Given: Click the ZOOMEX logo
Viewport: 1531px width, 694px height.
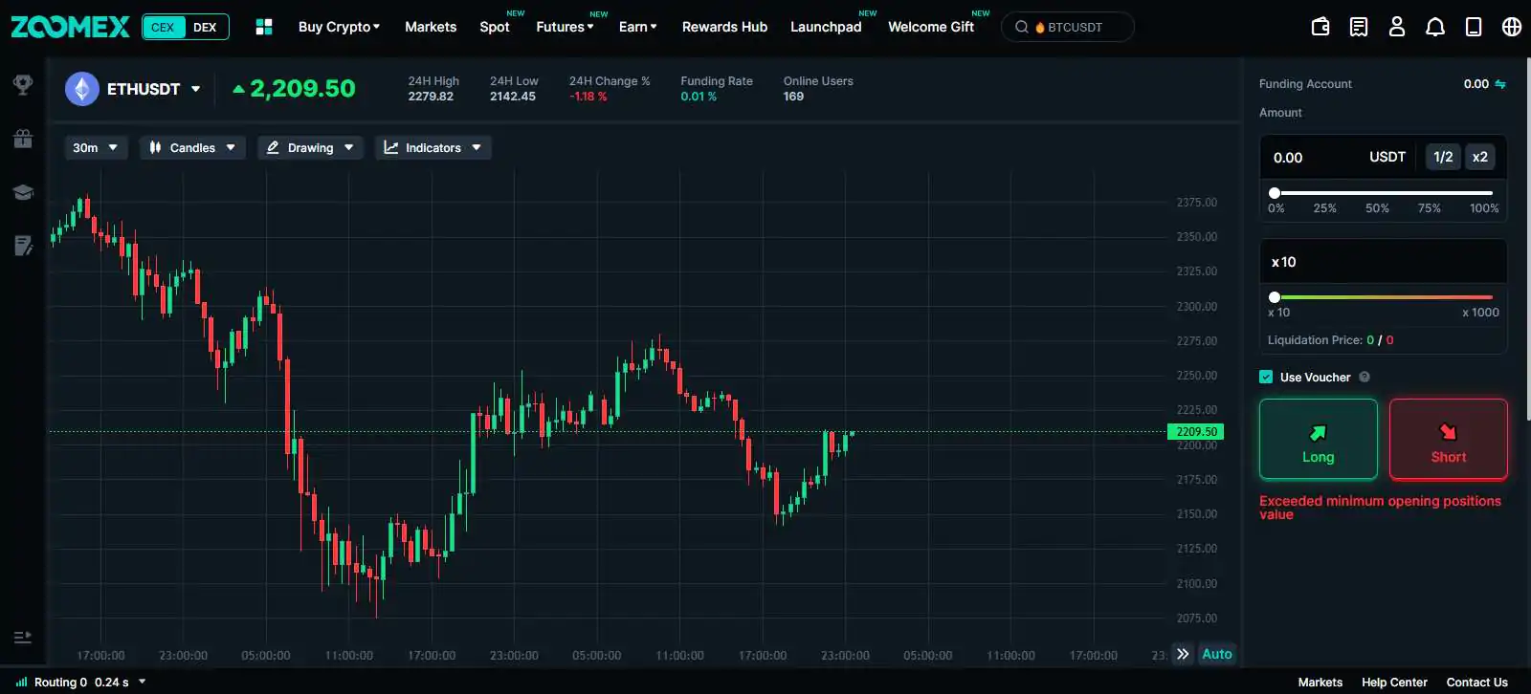Looking at the screenshot, I should coord(70,27).
